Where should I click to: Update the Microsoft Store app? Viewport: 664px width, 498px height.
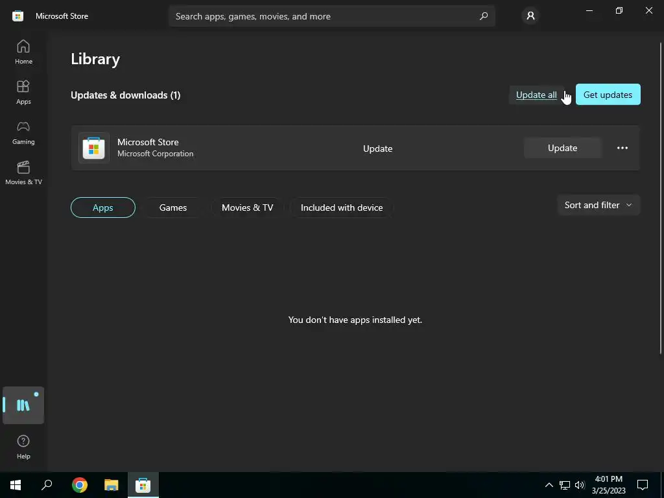click(562, 148)
